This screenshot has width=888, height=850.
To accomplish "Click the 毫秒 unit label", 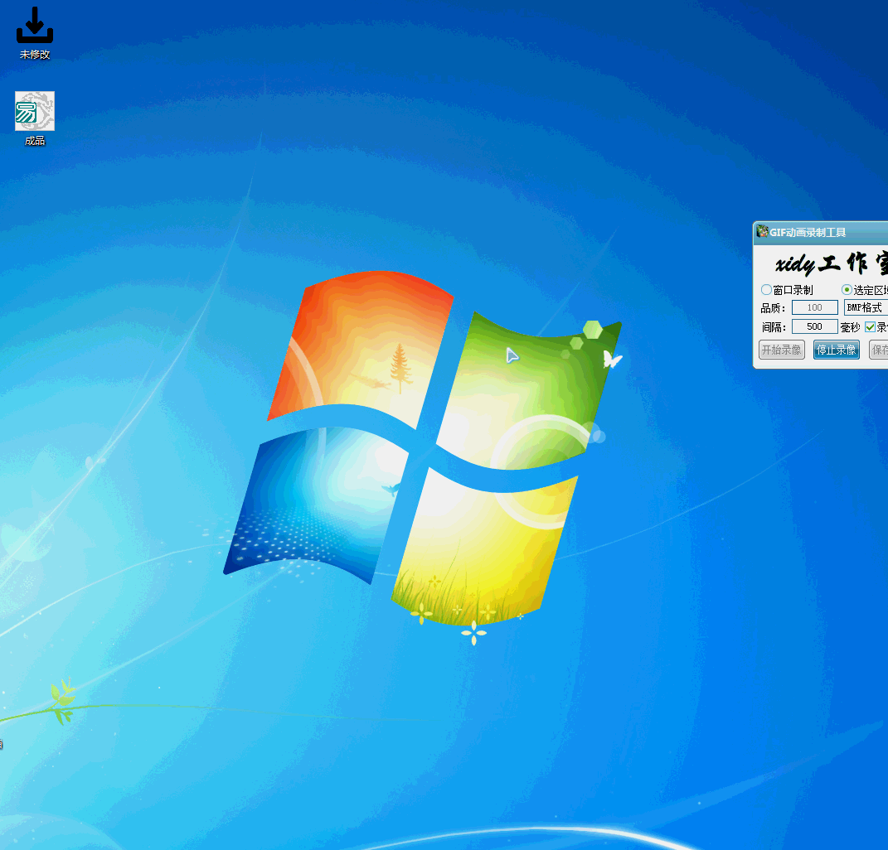I will click(850, 327).
